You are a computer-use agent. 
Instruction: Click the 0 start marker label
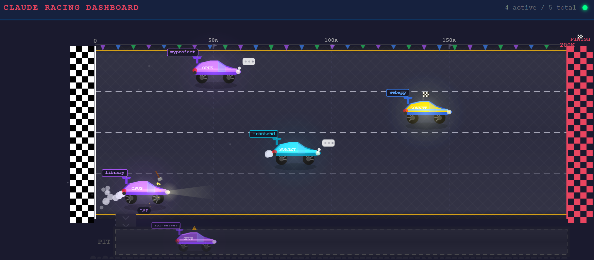pyautogui.click(x=95, y=41)
